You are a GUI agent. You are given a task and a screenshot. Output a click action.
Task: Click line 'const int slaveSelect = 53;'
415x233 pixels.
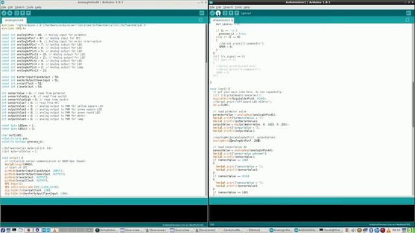[x=21, y=87]
